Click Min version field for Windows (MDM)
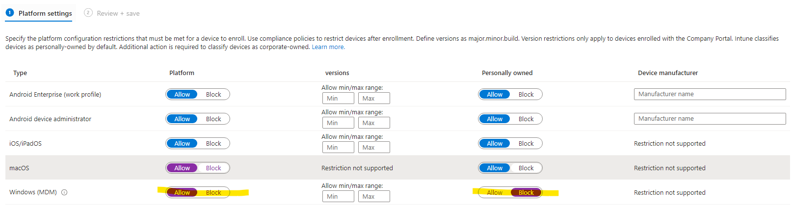 pos(338,196)
